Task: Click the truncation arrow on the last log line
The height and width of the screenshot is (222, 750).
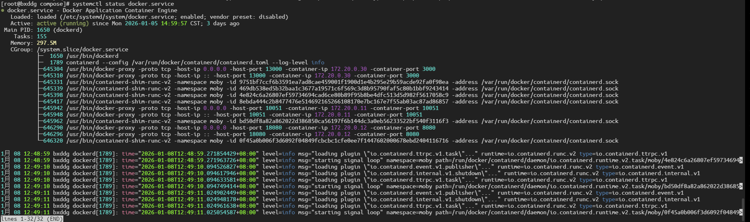Action: [x=741, y=213]
